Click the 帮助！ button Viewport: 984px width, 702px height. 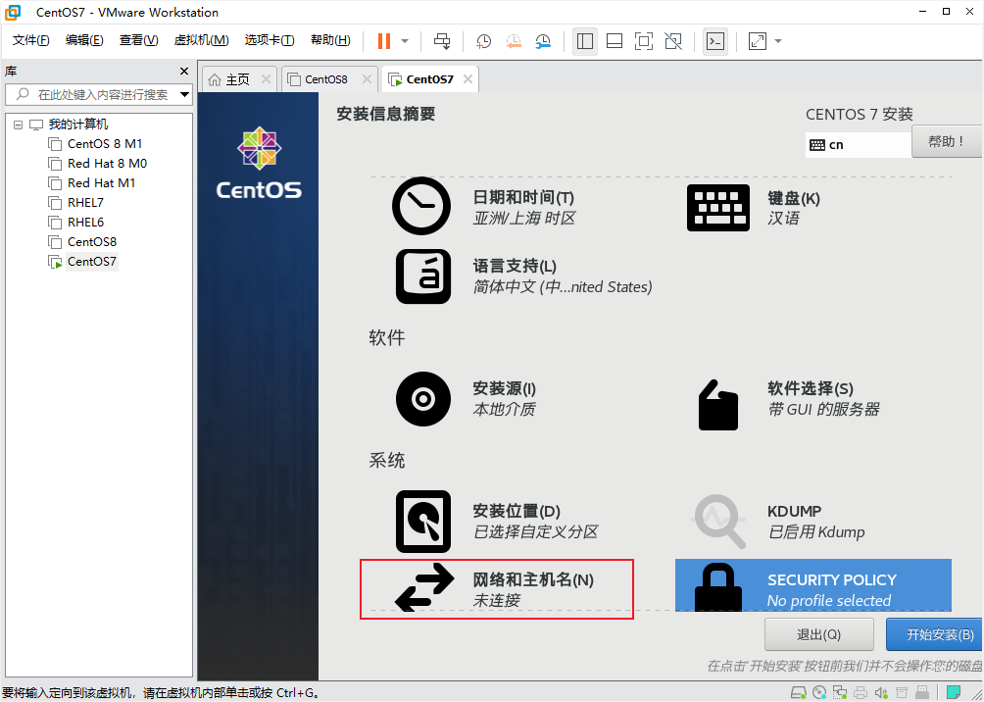(947, 141)
